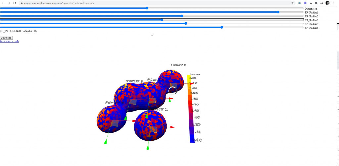Open the Chrome profile avatar
Image resolution: width=339 pixels, height=166 pixels.
pos(327,3)
